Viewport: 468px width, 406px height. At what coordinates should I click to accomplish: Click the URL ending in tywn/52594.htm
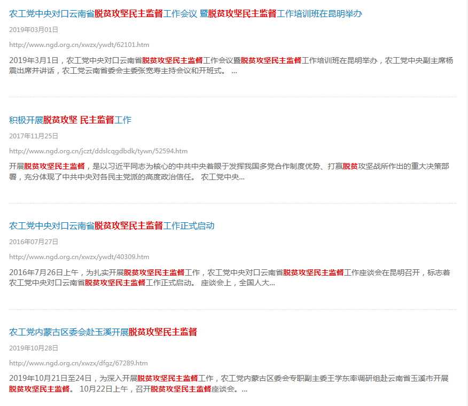pos(98,151)
